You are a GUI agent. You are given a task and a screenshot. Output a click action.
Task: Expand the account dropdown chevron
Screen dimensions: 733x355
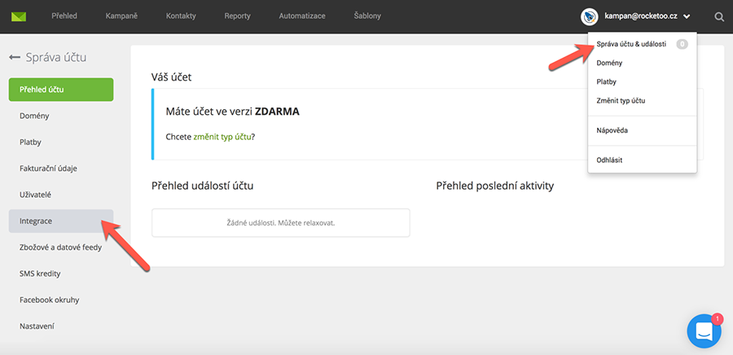click(687, 16)
